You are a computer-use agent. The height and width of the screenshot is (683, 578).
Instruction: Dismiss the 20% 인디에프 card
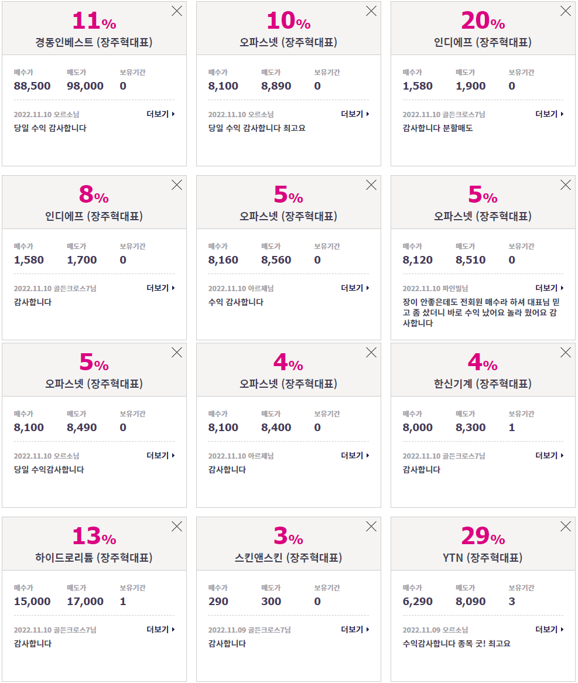[x=565, y=11]
